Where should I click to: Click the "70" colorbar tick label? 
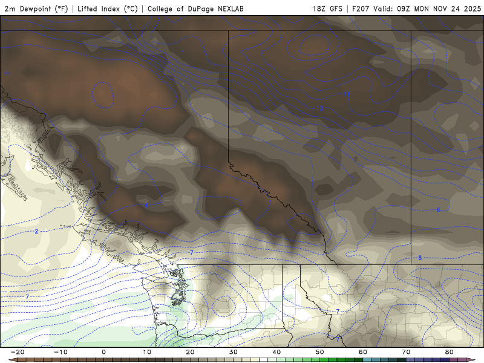pyautogui.click(x=406, y=352)
